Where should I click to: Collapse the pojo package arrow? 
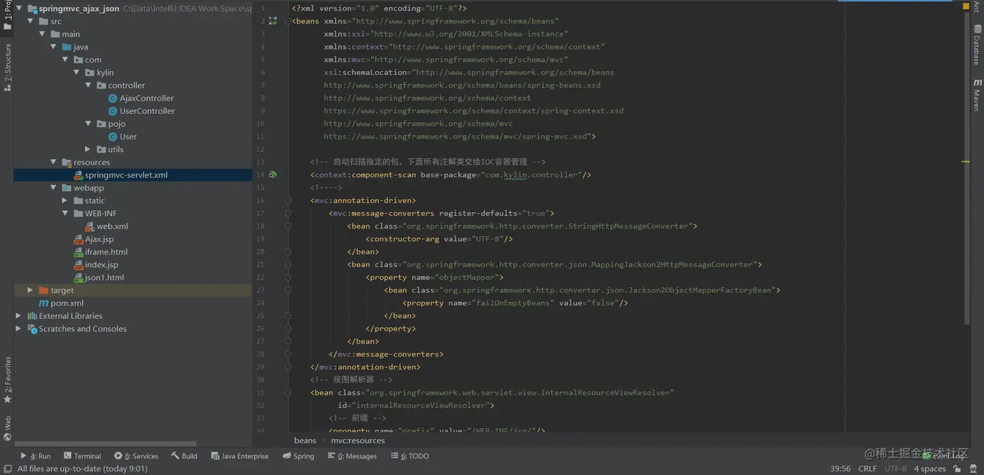click(x=89, y=124)
